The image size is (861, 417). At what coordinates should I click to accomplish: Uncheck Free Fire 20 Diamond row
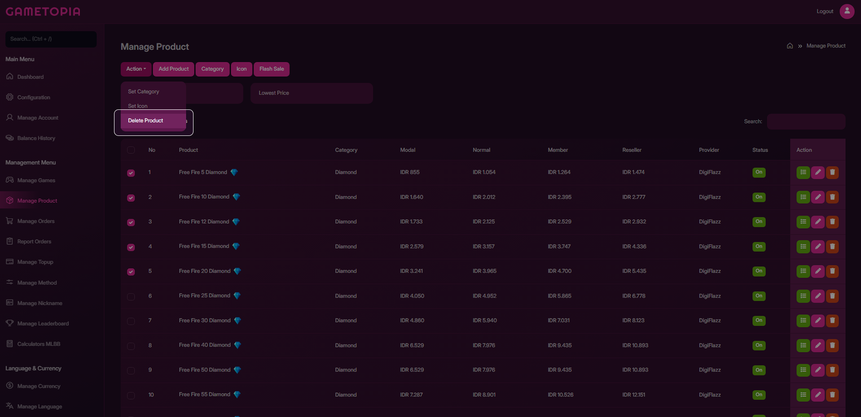pos(131,272)
